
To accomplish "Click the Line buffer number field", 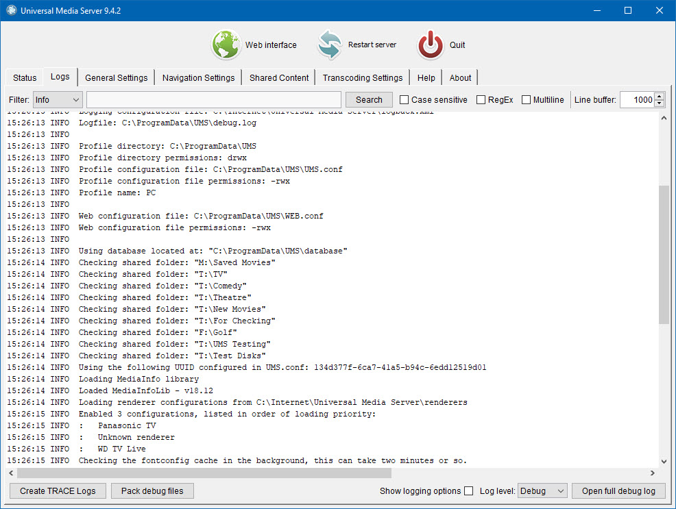I will tap(637, 100).
